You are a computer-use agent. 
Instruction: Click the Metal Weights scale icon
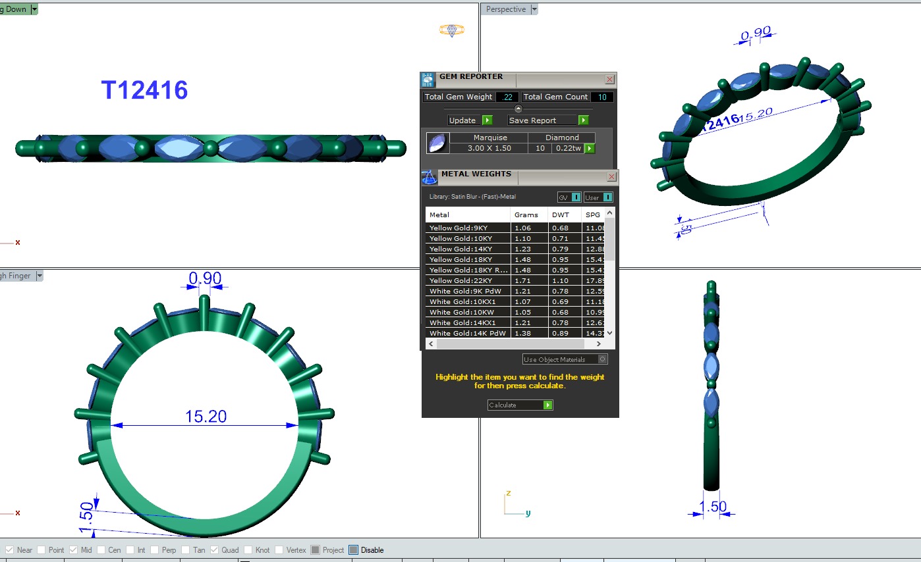pos(430,177)
